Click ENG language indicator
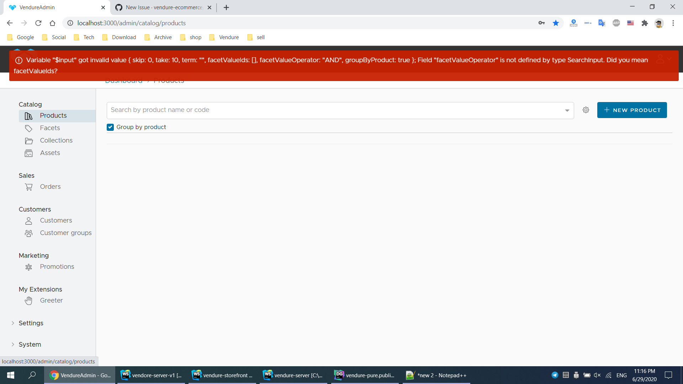The image size is (683, 384). pos(621,375)
